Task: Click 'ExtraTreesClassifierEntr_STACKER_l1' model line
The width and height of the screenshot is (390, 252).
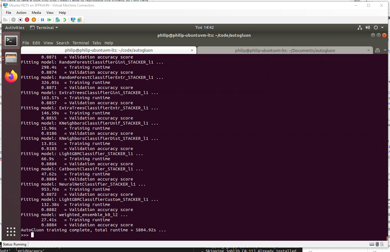Action: tap(89, 108)
